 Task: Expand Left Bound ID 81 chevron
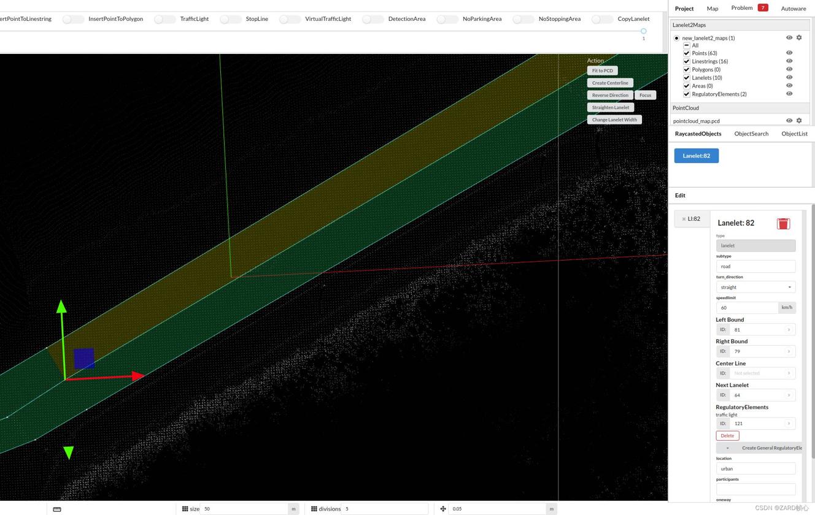pos(789,330)
